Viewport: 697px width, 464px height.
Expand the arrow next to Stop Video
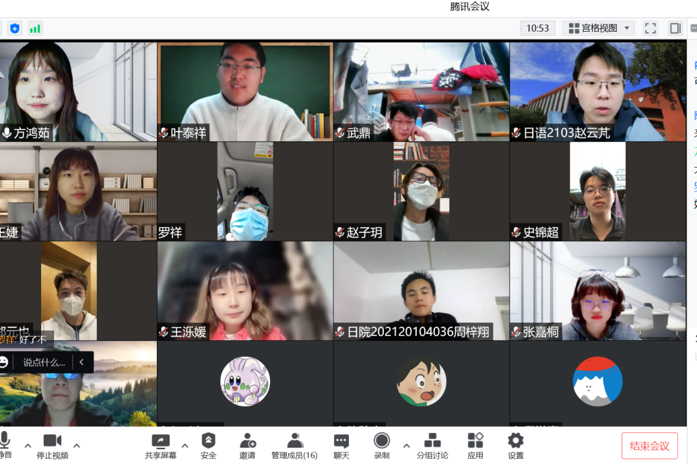tap(77, 445)
